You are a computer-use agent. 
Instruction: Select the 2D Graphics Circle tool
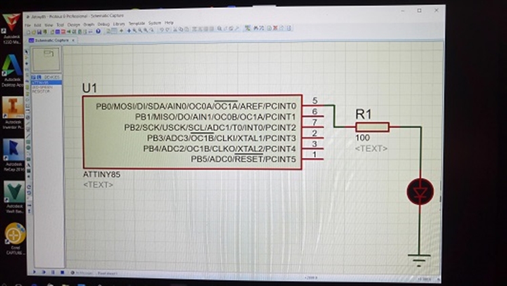pos(28,147)
